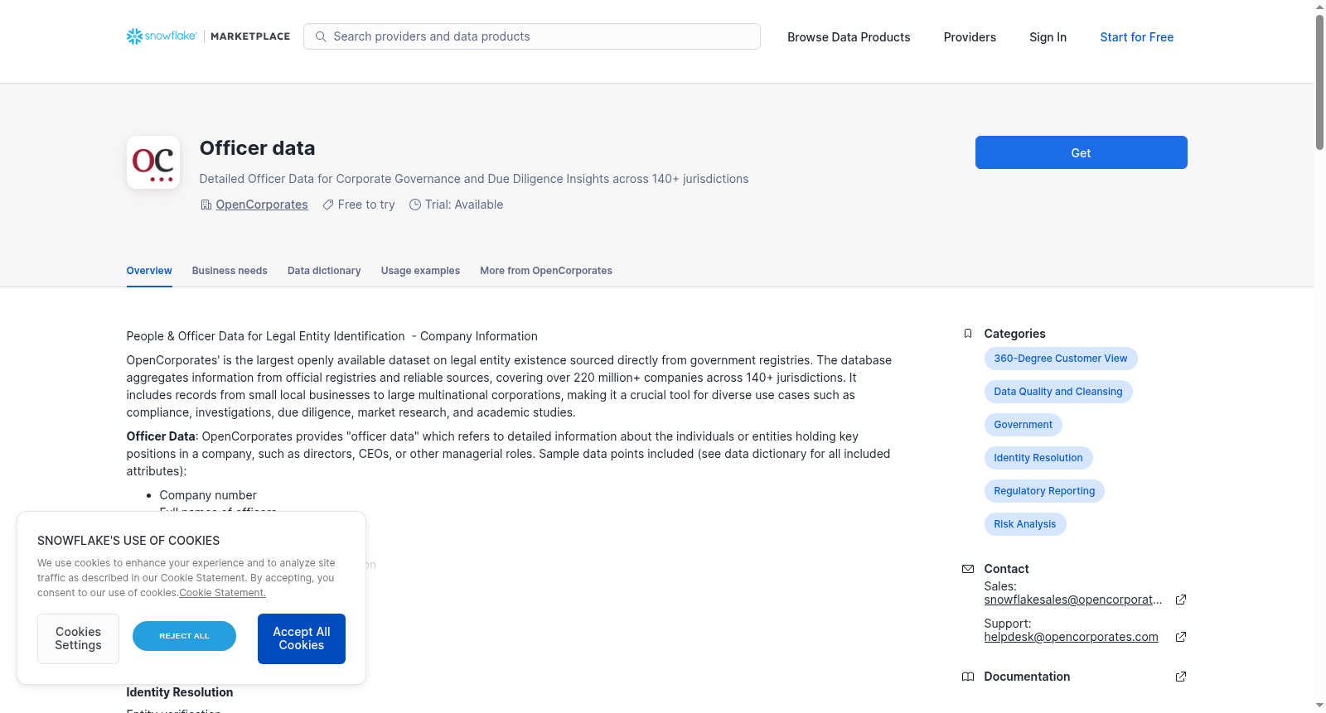1326x713 pixels.
Task: Select the Data Quality and Cleansing category
Action: [x=1058, y=392]
